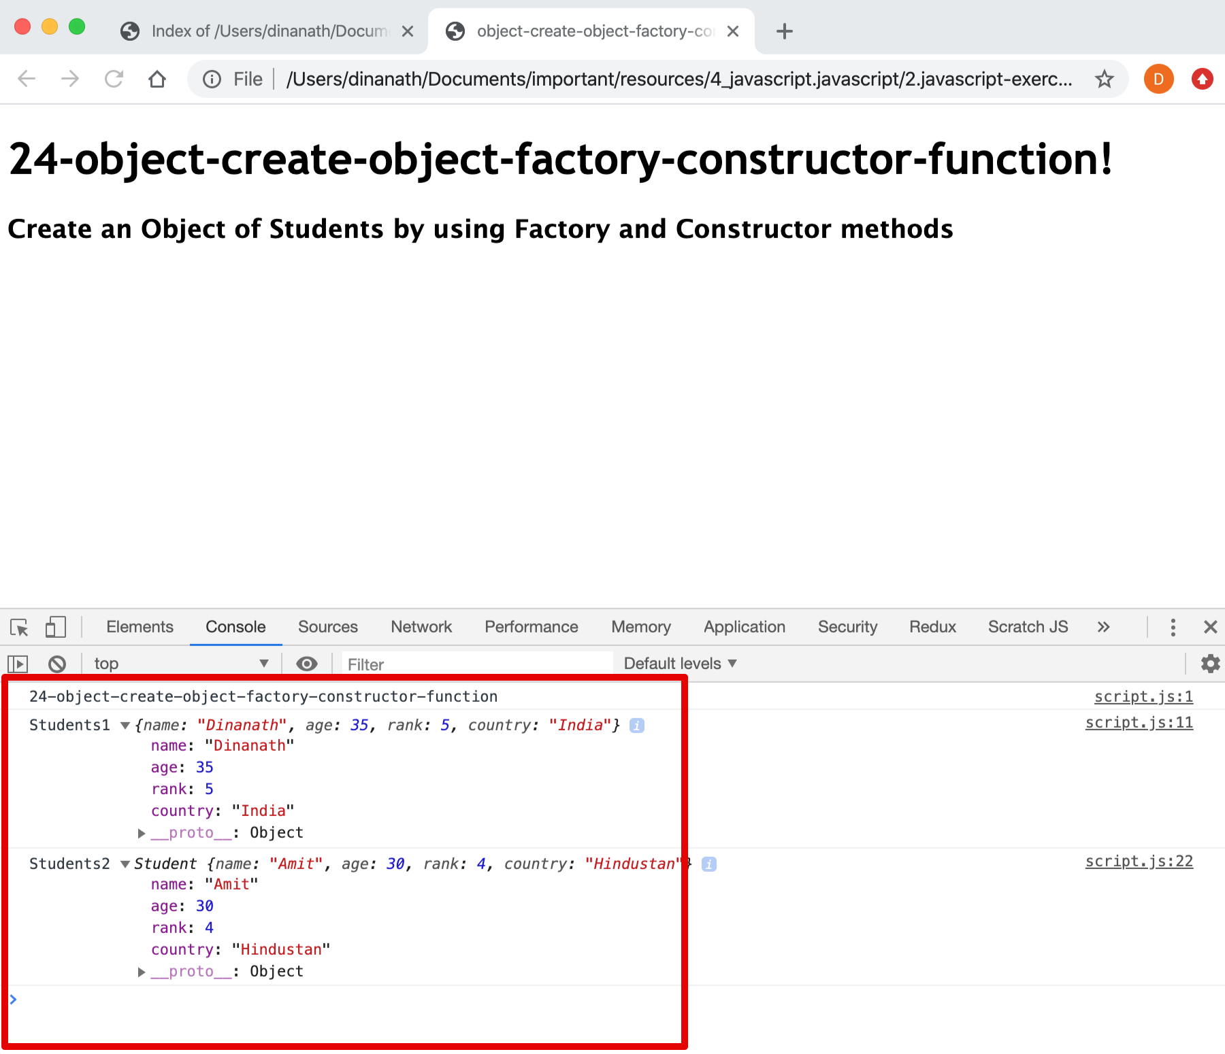
Task: Show the console sidebar
Action: point(18,664)
